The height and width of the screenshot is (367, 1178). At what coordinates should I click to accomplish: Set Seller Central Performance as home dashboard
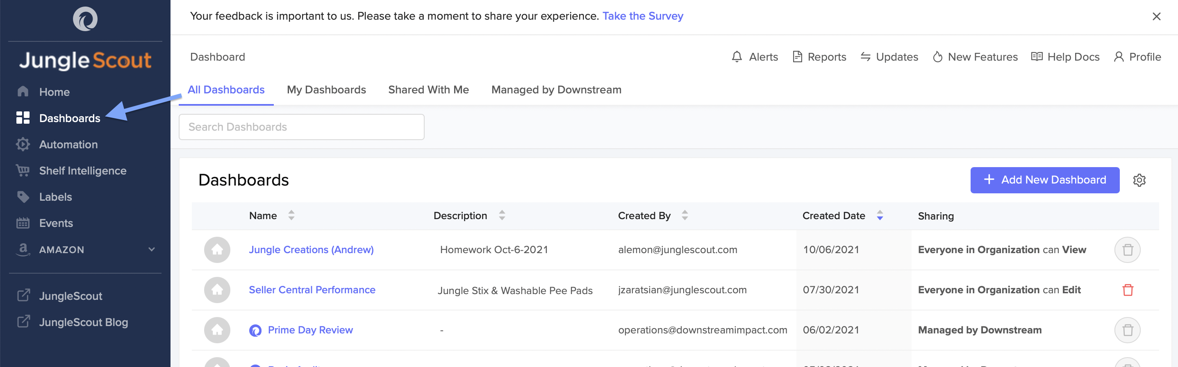click(217, 290)
